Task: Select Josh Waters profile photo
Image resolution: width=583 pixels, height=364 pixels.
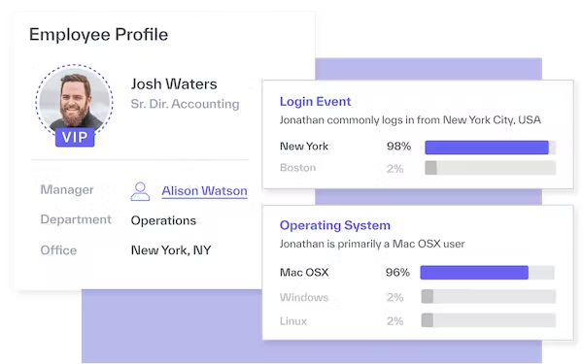Action: (x=75, y=101)
